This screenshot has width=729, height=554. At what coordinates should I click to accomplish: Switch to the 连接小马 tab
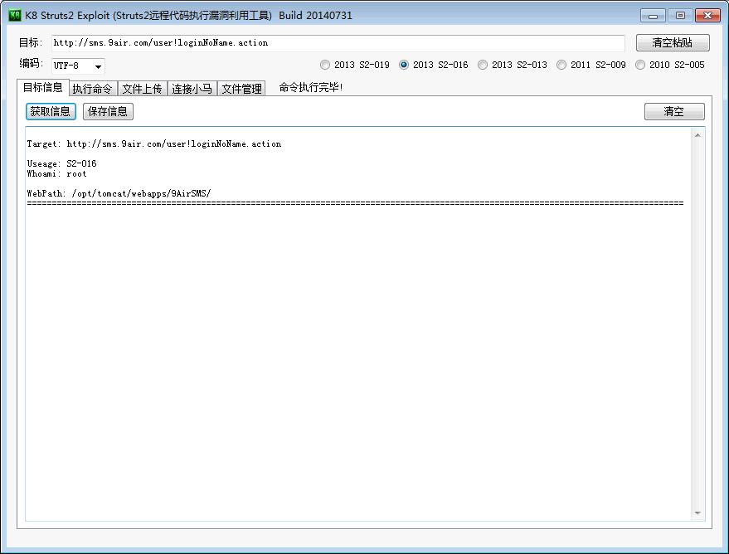point(192,88)
